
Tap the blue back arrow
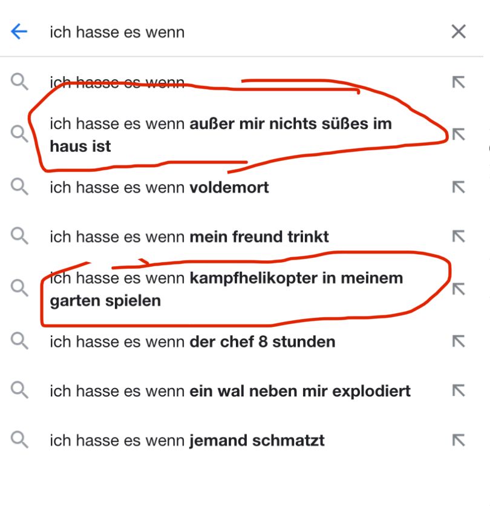19,32
